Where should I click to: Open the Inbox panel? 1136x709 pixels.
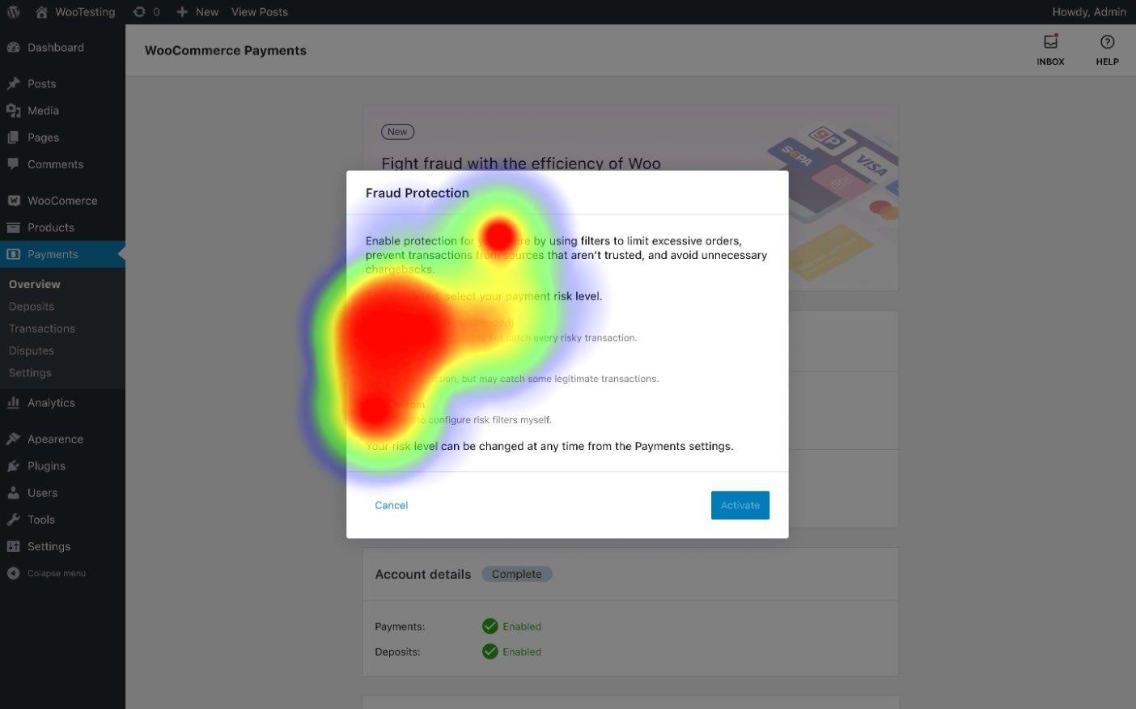tap(1050, 50)
